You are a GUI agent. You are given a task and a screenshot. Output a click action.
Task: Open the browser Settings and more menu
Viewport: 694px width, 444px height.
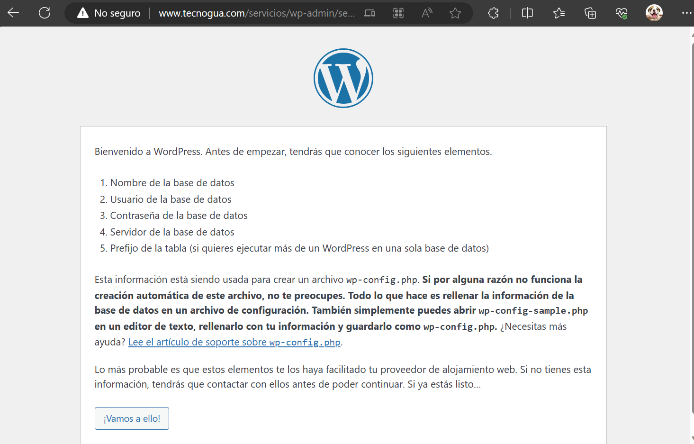pyautogui.click(x=686, y=13)
